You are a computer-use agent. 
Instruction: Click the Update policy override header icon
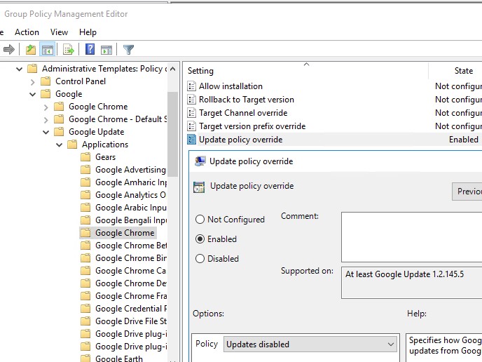[199, 187]
